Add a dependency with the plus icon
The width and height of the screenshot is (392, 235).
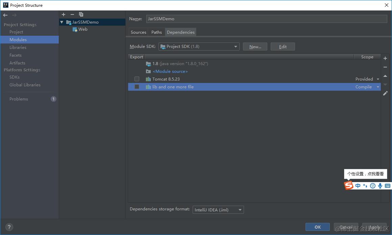pos(385,58)
